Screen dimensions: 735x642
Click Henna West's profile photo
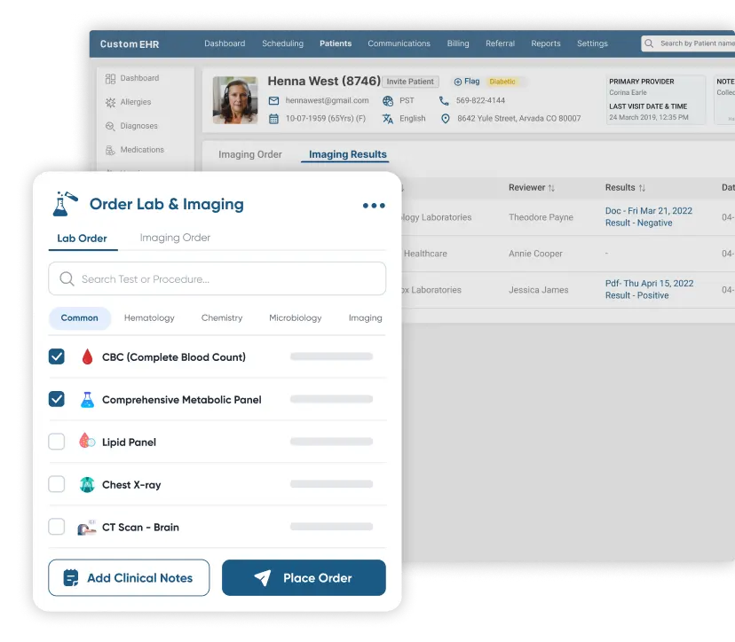[x=235, y=100]
